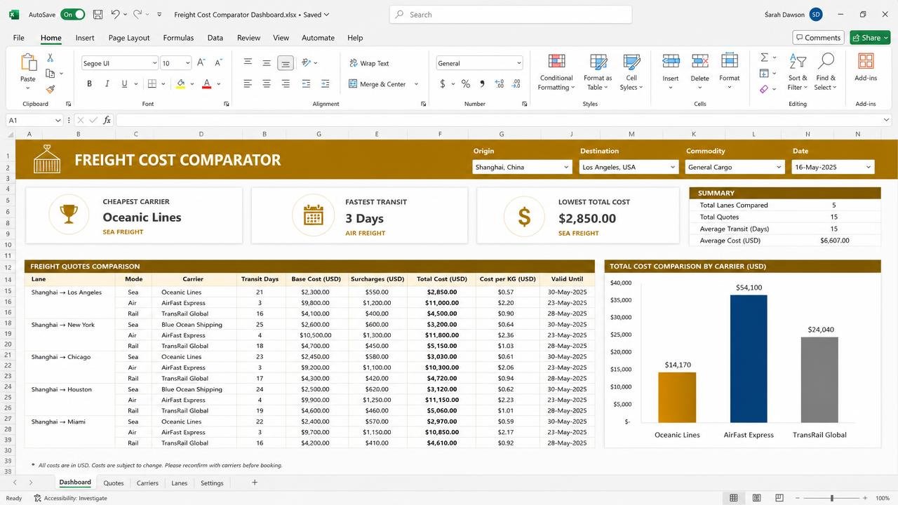
Task: Click the Format Painter brush icon
Action: (x=51, y=89)
